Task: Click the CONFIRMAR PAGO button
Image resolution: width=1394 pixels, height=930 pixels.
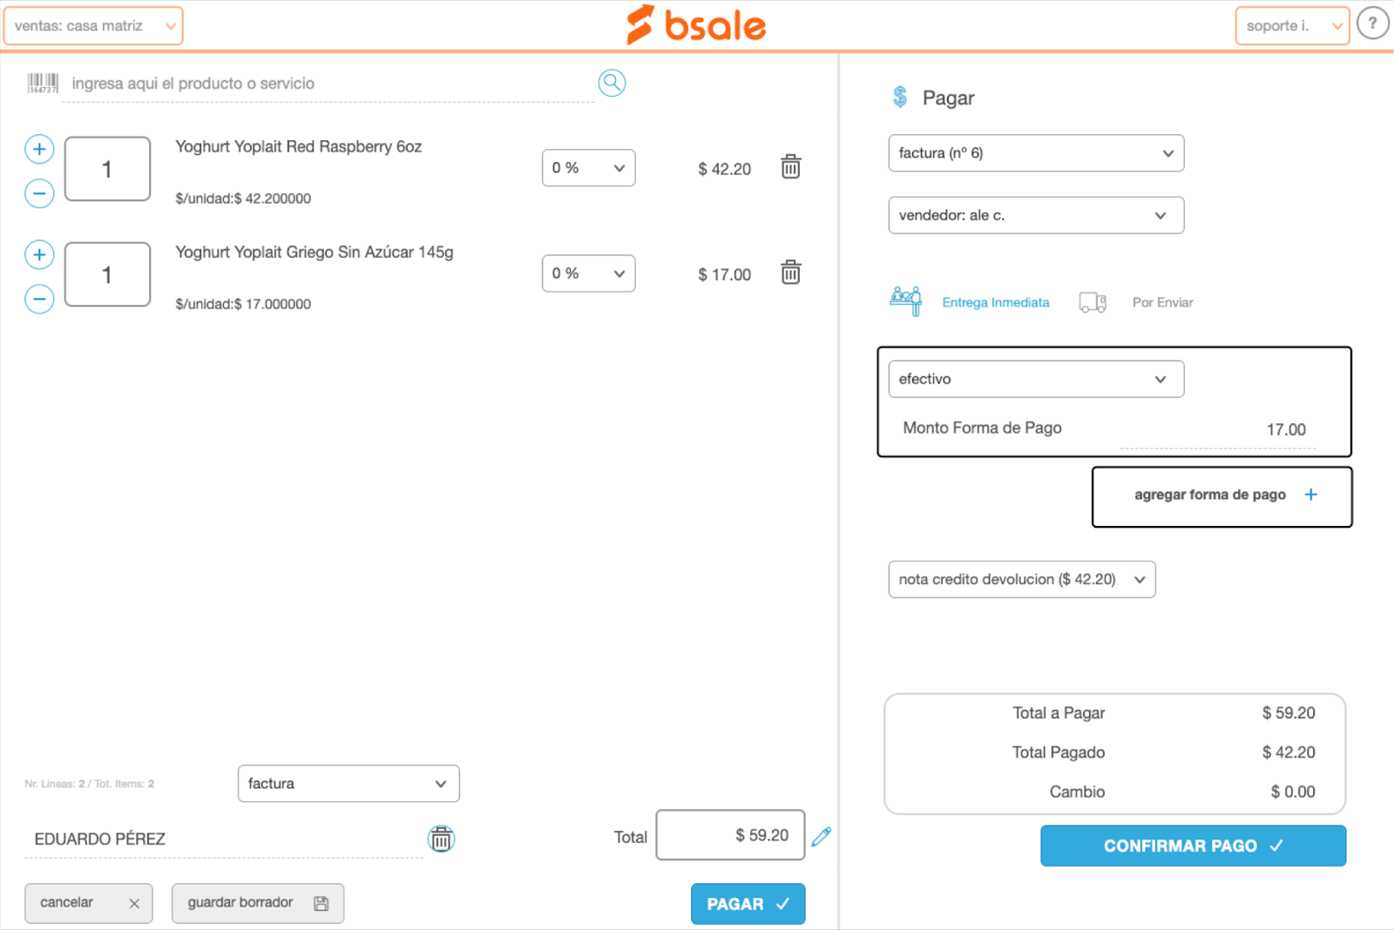Action: [x=1193, y=846]
